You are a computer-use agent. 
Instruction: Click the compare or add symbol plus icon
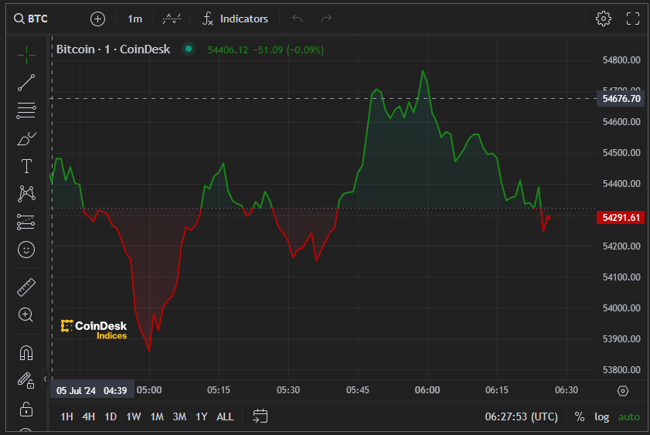(98, 19)
